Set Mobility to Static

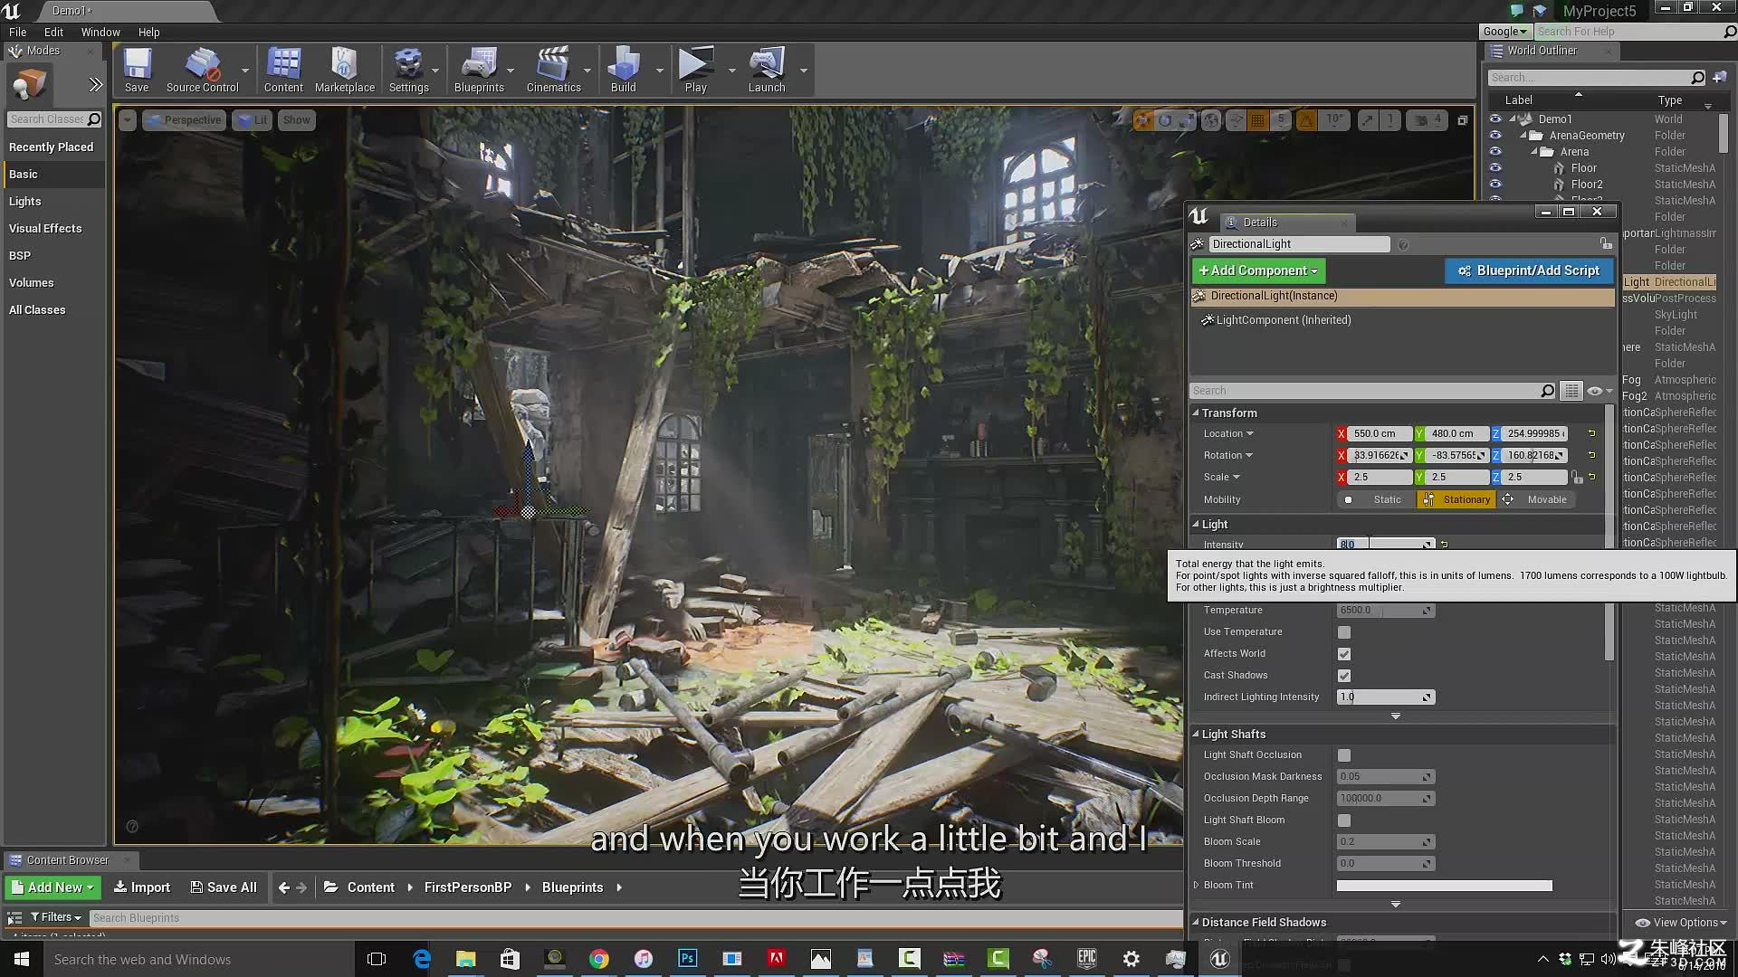click(x=1378, y=499)
